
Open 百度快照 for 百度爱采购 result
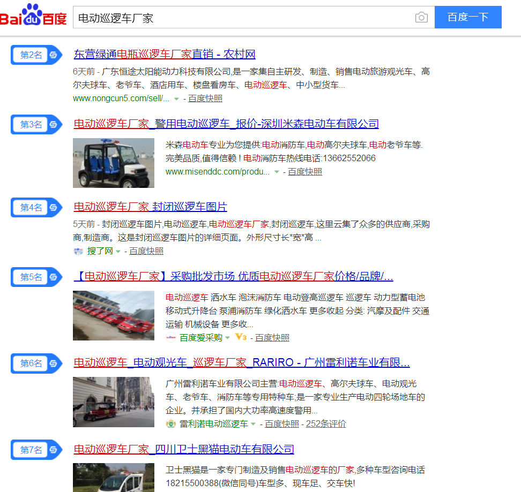coord(272,337)
